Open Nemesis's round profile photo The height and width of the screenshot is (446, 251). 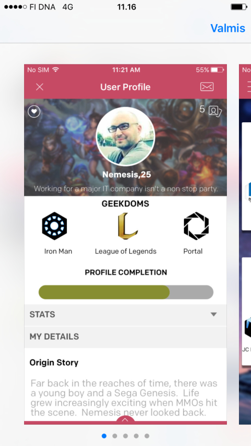[x=125, y=136]
